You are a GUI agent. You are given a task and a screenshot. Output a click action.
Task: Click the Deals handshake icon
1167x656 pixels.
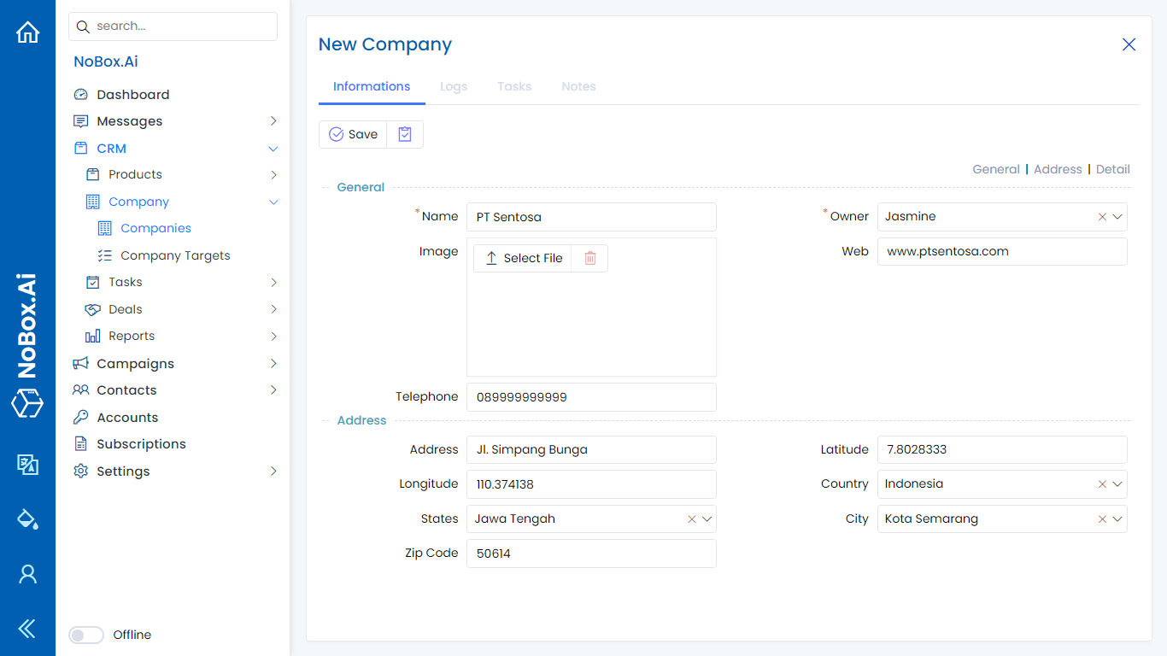click(x=92, y=308)
